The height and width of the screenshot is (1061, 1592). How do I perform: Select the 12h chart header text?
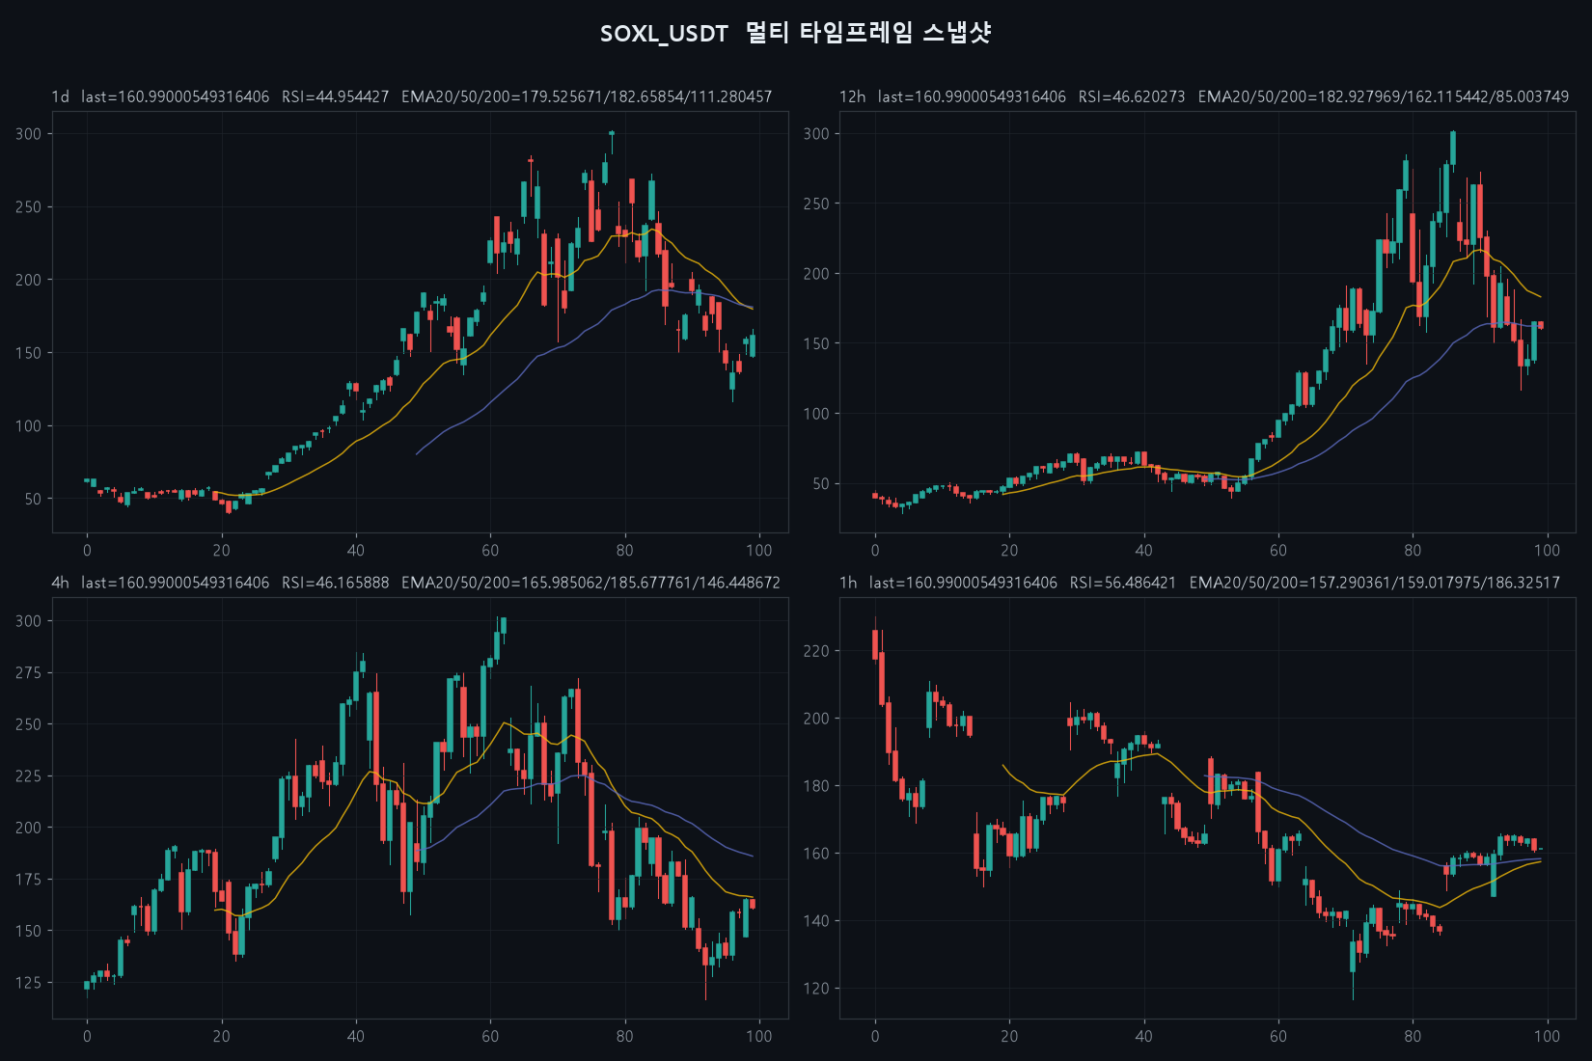click(1204, 96)
